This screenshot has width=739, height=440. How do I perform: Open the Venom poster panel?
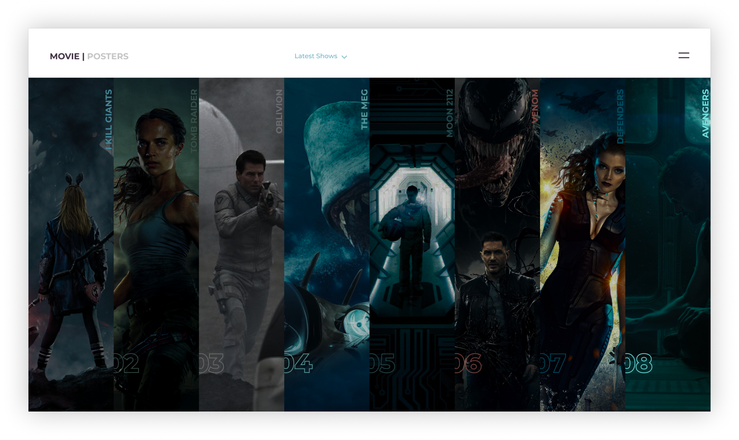[x=498, y=244]
